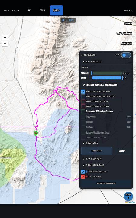Click the Draw Area button
Image resolution: width=136 pixels, height=218 pixels.
96,151
